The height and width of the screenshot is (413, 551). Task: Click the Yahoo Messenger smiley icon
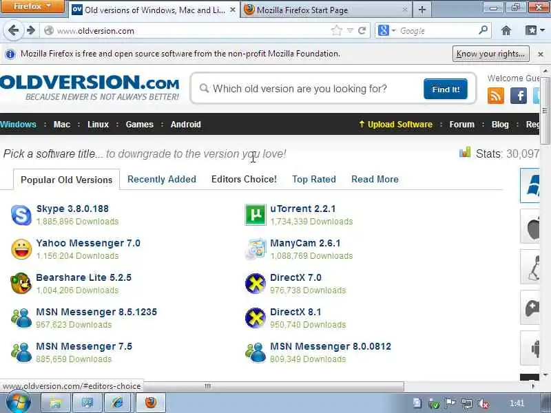click(x=21, y=249)
